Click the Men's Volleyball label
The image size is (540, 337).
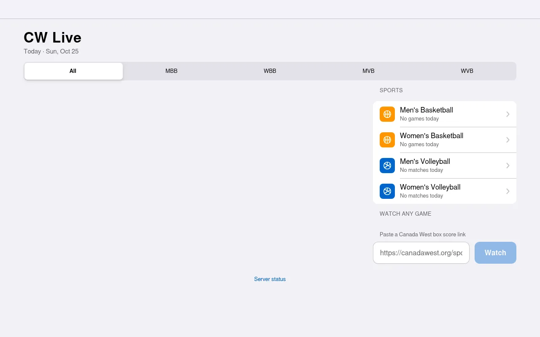pyautogui.click(x=425, y=161)
